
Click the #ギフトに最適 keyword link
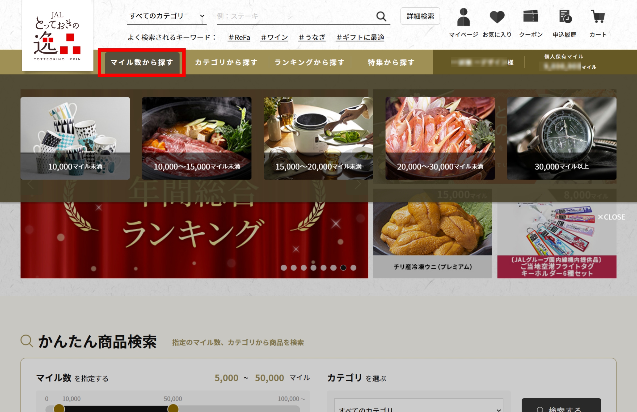pyautogui.click(x=360, y=37)
